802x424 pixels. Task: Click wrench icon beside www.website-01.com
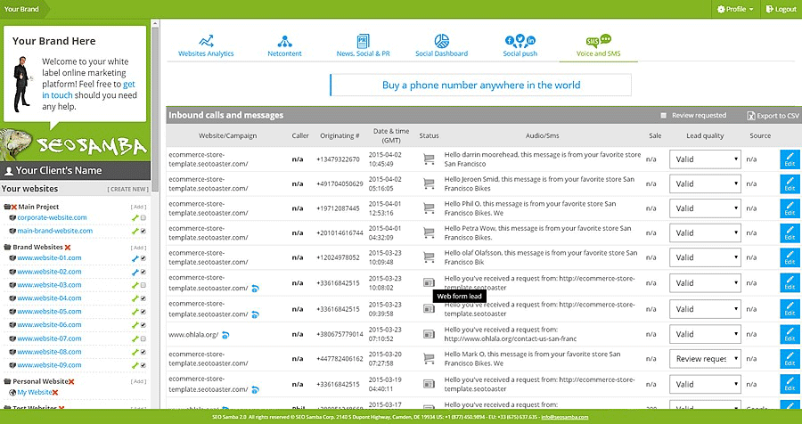(135, 258)
